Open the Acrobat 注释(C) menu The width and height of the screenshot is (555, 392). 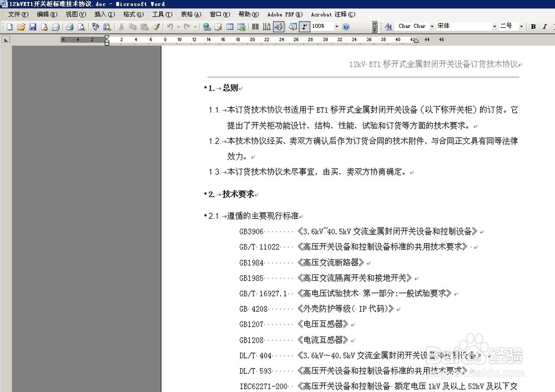(x=333, y=14)
